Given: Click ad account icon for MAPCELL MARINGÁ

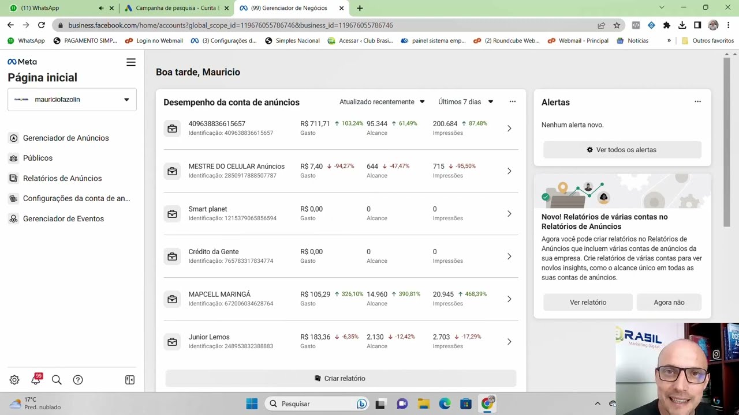Looking at the screenshot, I should [172, 299].
